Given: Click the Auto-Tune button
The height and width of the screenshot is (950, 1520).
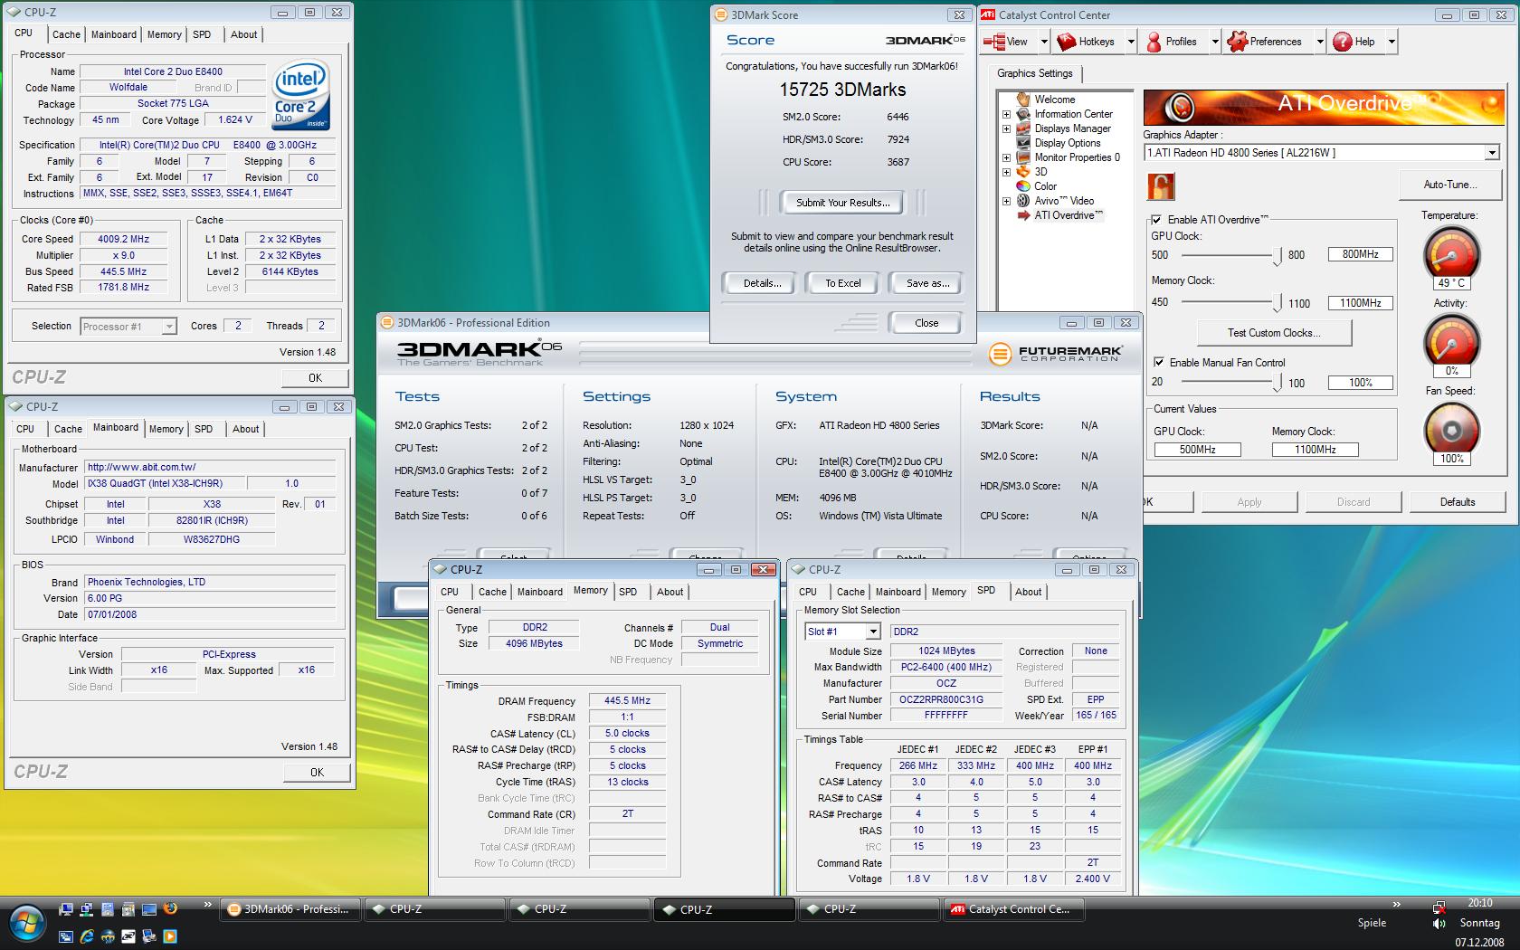Looking at the screenshot, I should coord(1449,185).
